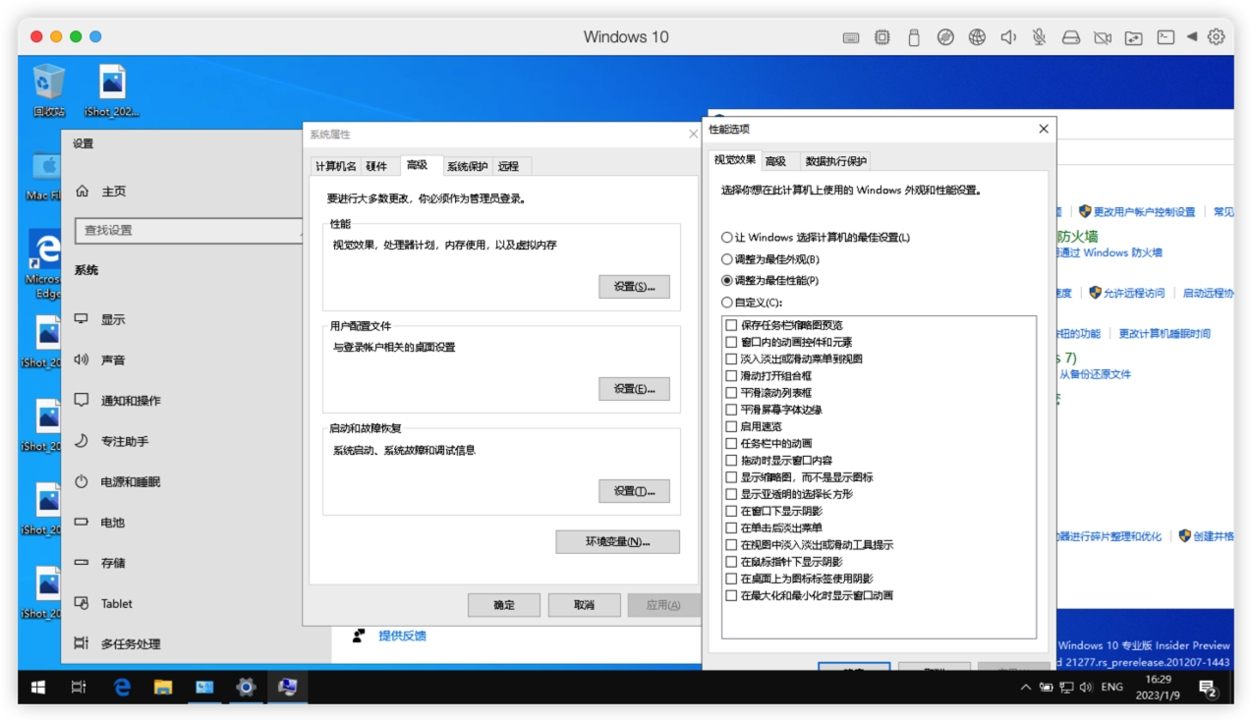Choose the 自定义 radio option
This screenshot has width=1252, height=722.
click(x=727, y=303)
